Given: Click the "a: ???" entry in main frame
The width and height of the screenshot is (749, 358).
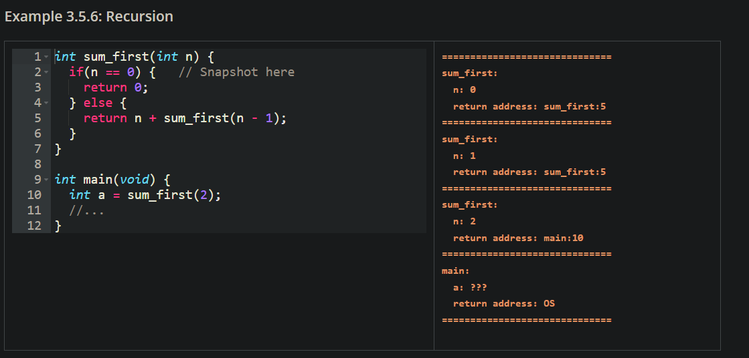Looking at the screenshot, I should point(470,288).
